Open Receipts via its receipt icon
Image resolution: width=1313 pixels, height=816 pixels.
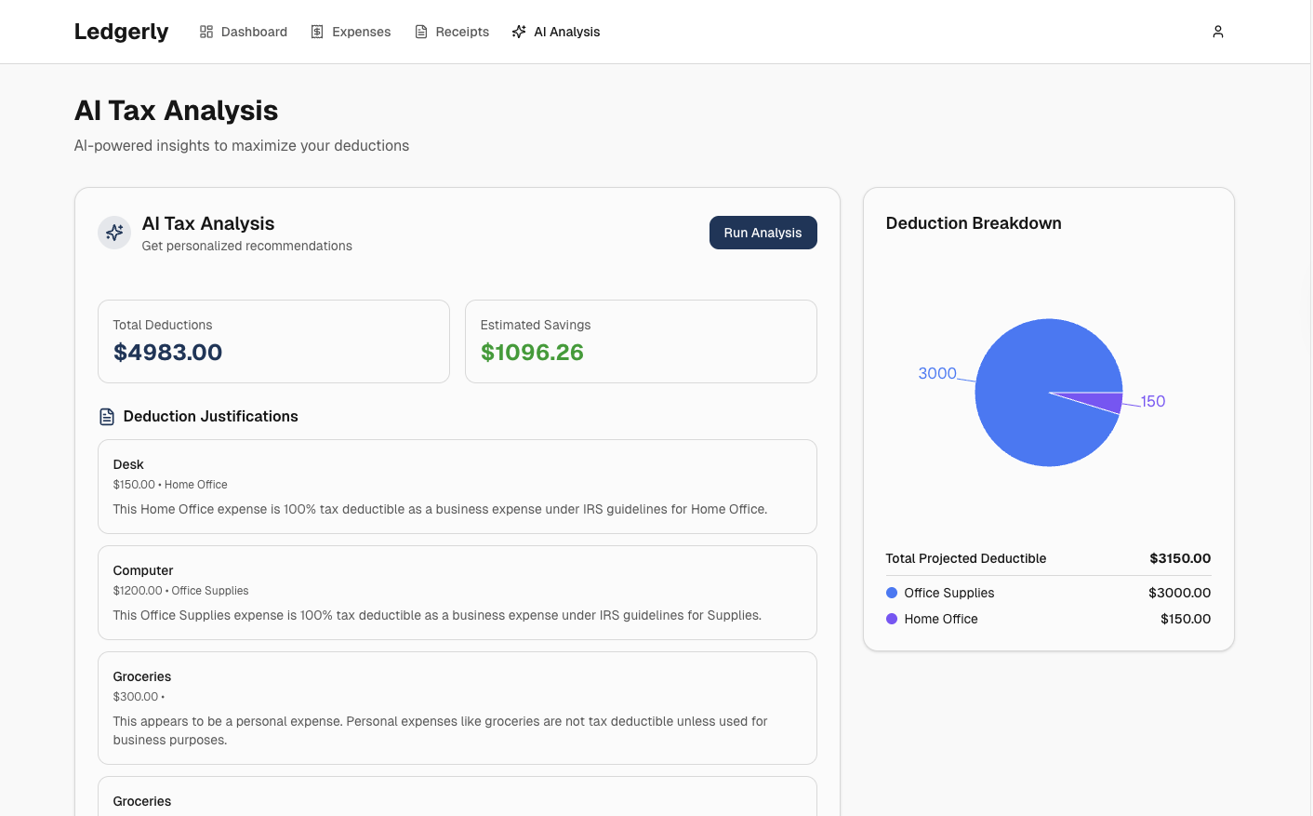421,31
